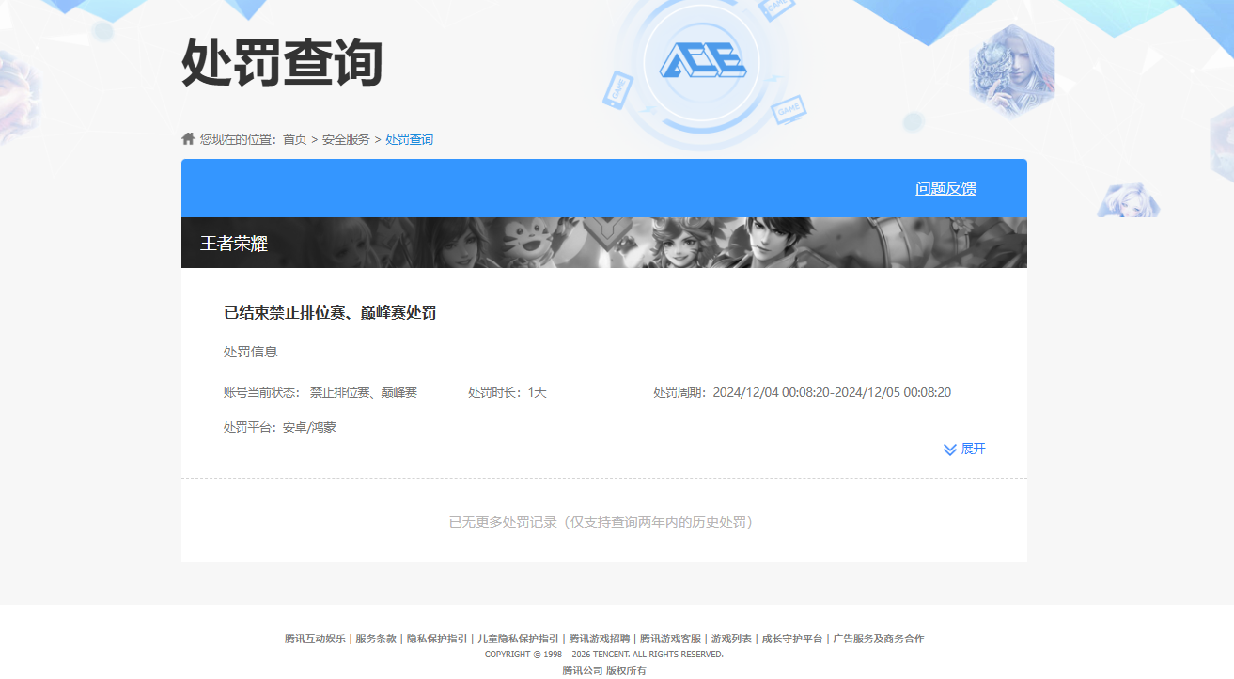Click the double-chevron icon beside 展开
Image resolution: width=1234 pixels, height=679 pixels.
pyautogui.click(x=949, y=450)
